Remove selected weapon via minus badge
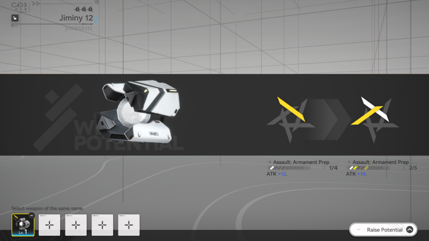This screenshot has width=429, height=241. click(31, 216)
